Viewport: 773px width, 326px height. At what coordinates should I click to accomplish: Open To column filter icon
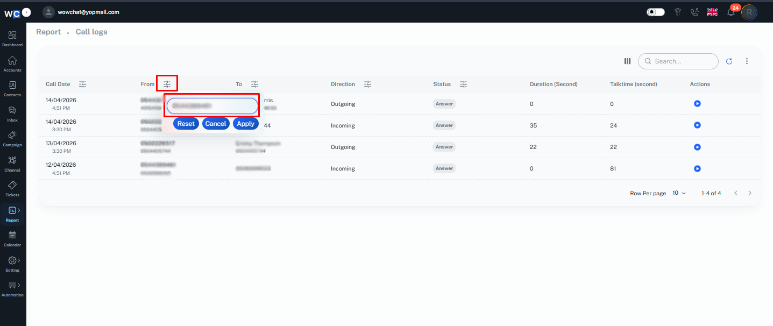(x=254, y=84)
